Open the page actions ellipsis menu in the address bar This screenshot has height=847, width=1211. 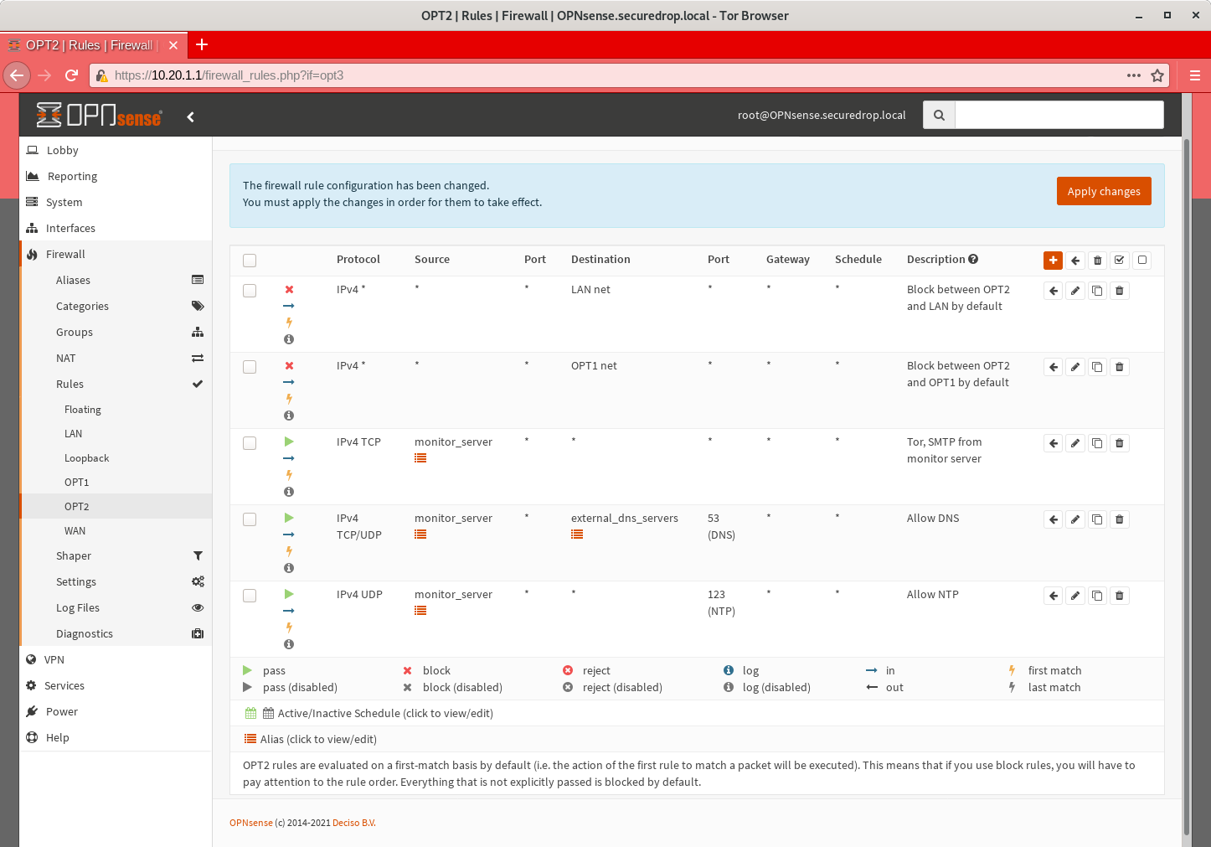(1133, 75)
